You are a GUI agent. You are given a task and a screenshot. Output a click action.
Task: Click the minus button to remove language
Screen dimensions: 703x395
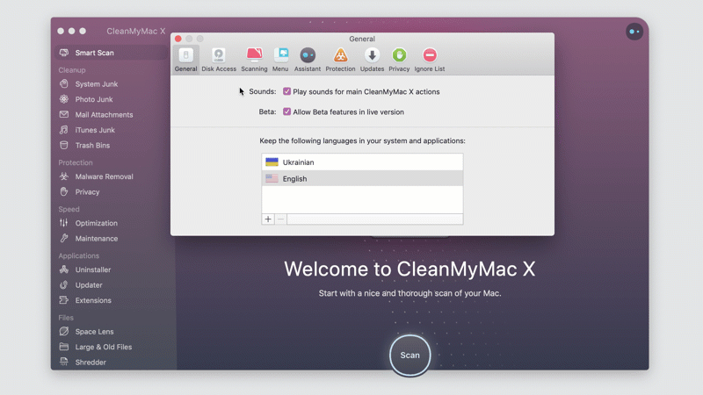pyautogui.click(x=280, y=219)
